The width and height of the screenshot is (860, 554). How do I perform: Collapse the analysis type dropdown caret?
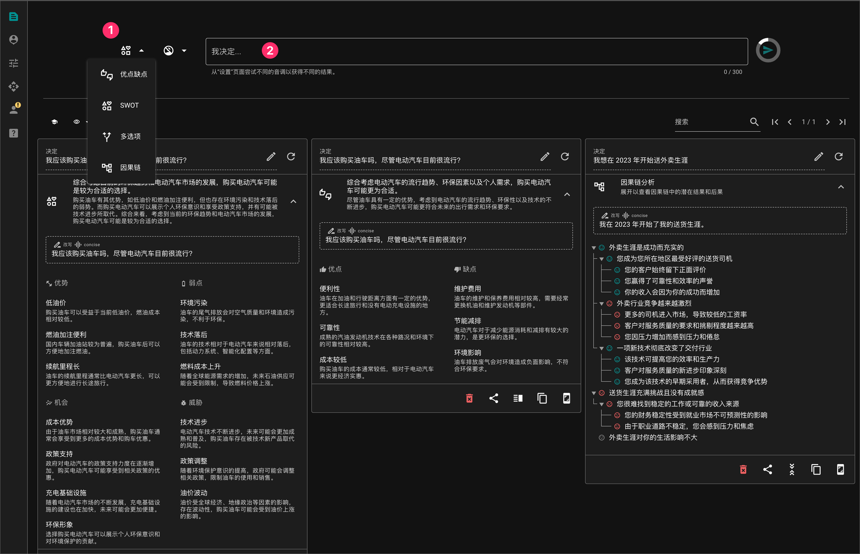(x=141, y=51)
